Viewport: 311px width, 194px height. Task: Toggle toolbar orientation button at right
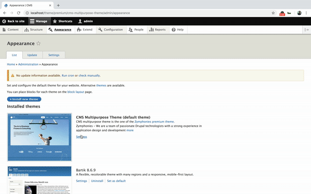coord(307,29)
